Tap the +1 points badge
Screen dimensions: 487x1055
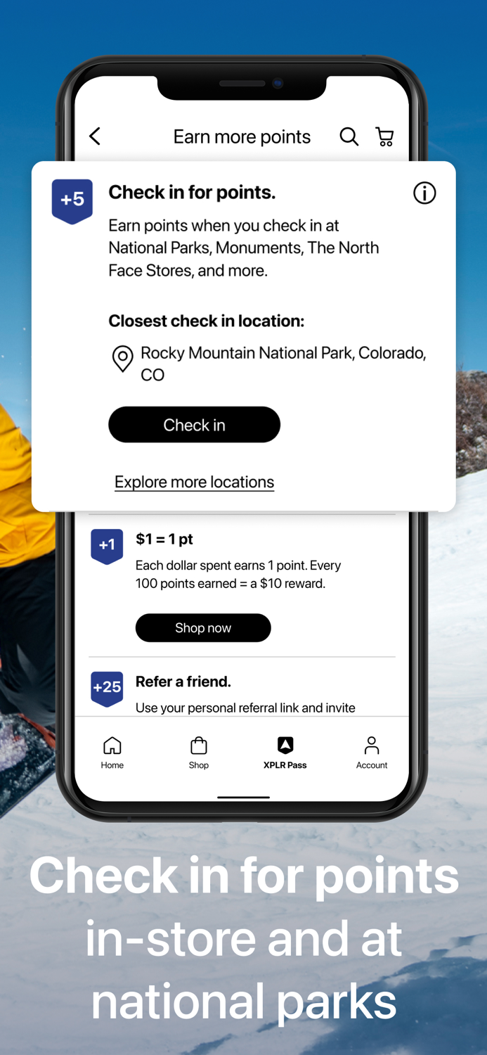(x=107, y=546)
